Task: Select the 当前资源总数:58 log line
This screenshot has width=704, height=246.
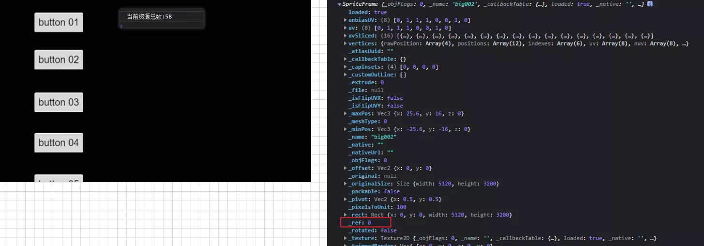Action: (162, 16)
